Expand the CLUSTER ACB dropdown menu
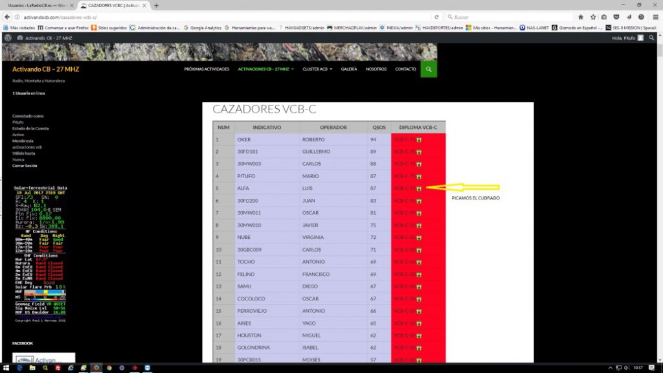This screenshot has width=663, height=373. click(317, 69)
